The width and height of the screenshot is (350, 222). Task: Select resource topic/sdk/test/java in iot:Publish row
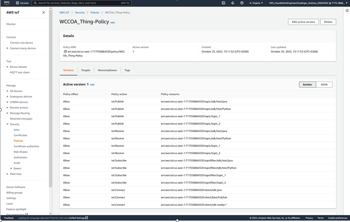(194, 102)
